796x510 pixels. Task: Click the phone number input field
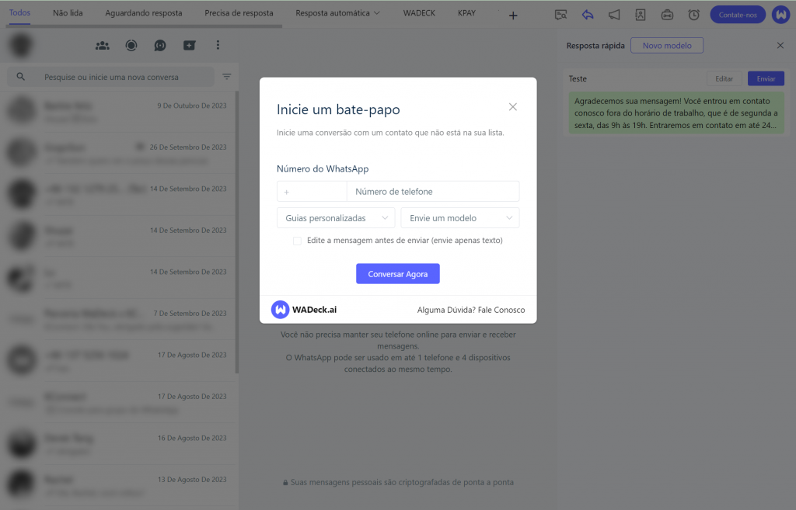[433, 191]
